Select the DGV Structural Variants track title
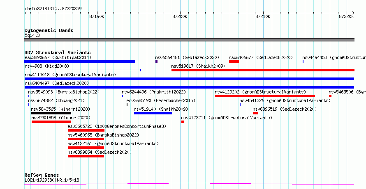Image resolution: width=366 pixels, height=189 pixels. click(x=58, y=52)
